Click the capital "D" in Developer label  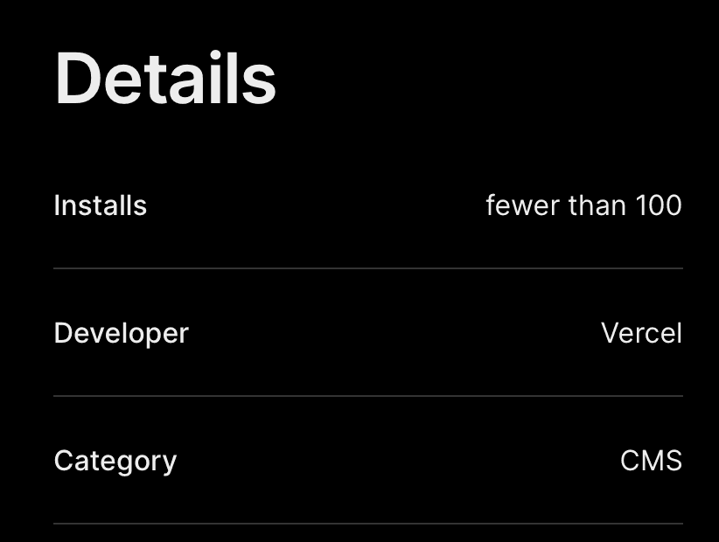click(x=62, y=333)
